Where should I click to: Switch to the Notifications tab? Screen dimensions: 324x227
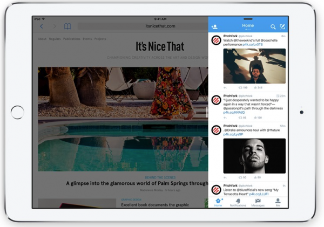coord(238,202)
